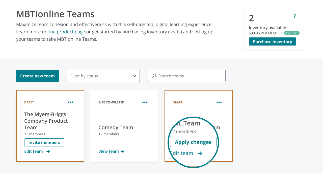The height and width of the screenshot is (174, 323).
Task: Click the $99.95 PER MEMBER text
Action: click(266, 33)
